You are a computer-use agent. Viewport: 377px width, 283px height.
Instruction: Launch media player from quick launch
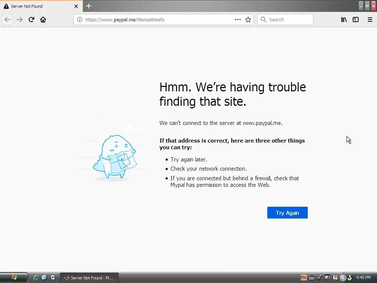(53, 277)
